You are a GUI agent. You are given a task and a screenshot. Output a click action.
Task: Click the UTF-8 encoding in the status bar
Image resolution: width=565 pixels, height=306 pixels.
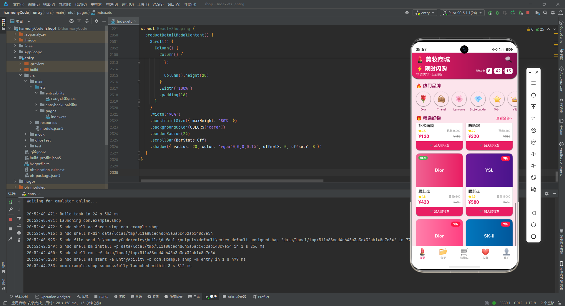[x=531, y=303]
